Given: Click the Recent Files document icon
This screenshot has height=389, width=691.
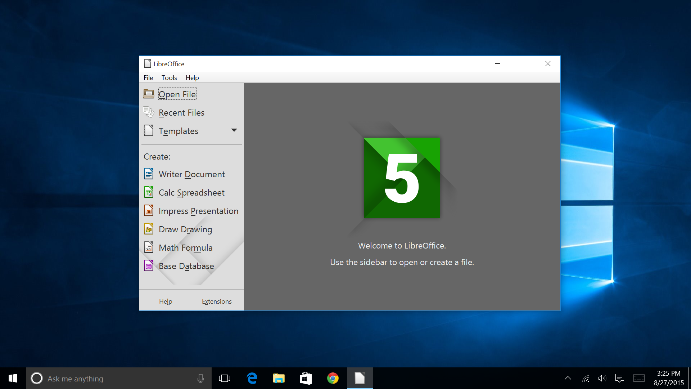Looking at the screenshot, I should tap(149, 113).
